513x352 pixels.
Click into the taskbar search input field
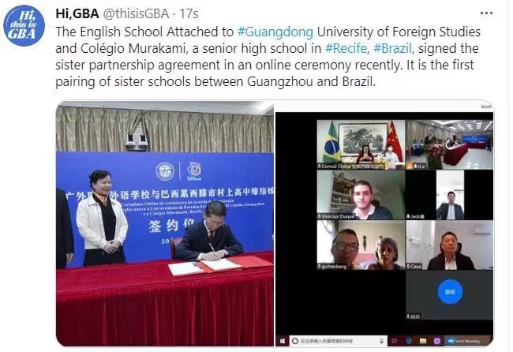(x=339, y=341)
